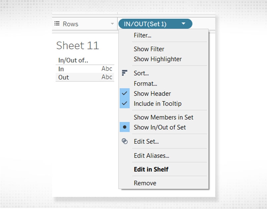Click Edit Aliases... menu entry

[151, 155]
